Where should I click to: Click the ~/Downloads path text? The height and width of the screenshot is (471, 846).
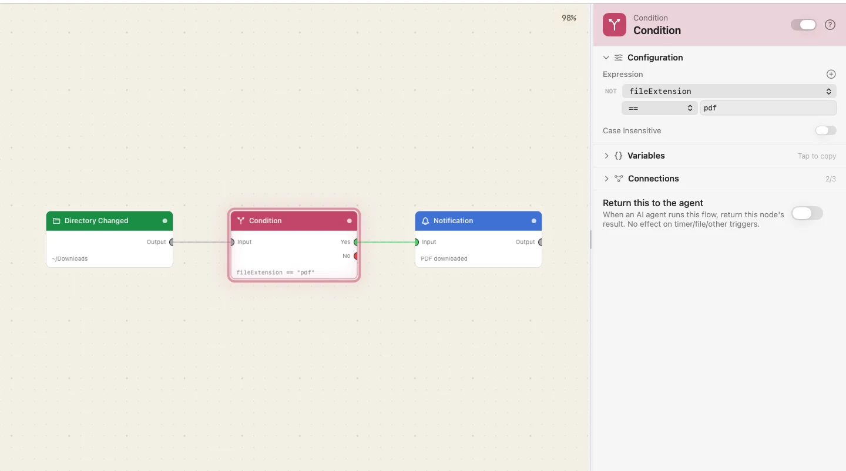(x=69, y=258)
